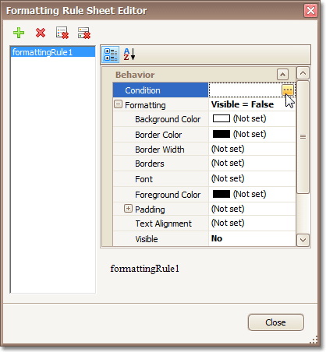
Task: Click the Border Width value field
Action: 252,149
